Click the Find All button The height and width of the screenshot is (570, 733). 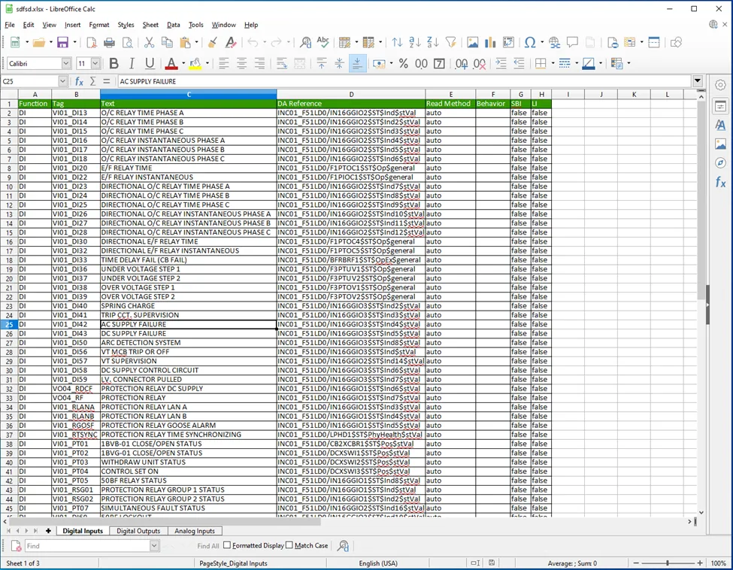click(208, 546)
